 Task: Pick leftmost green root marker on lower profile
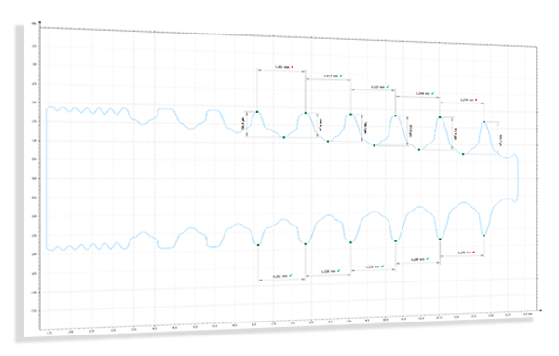(258, 245)
